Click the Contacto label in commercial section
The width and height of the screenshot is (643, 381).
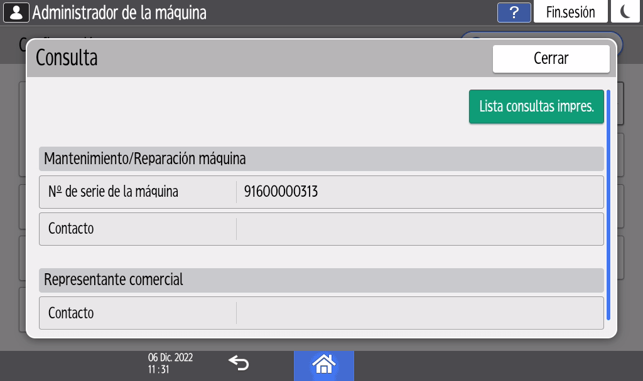[x=71, y=313]
